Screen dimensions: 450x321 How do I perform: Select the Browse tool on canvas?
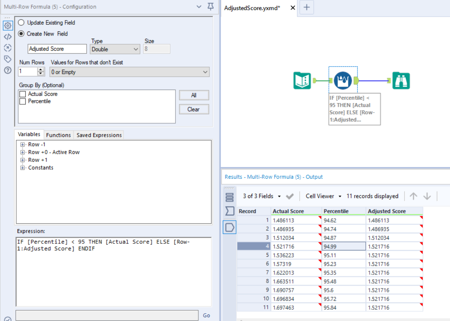(x=401, y=80)
